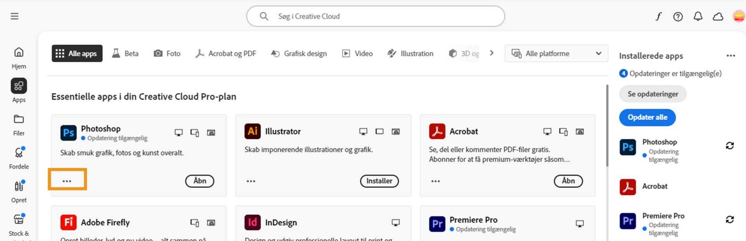Open Alle platforme dropdown
Screen dimensions: 746x241
point(556,54)
